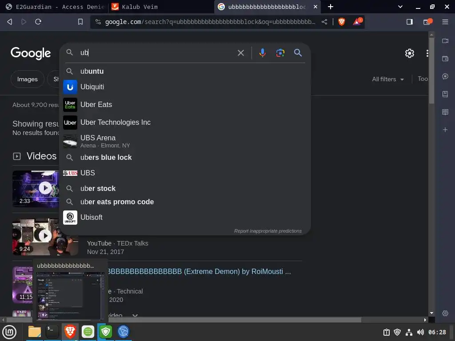
Task: Open a new browser tab
Action: (x=331, y=7)
